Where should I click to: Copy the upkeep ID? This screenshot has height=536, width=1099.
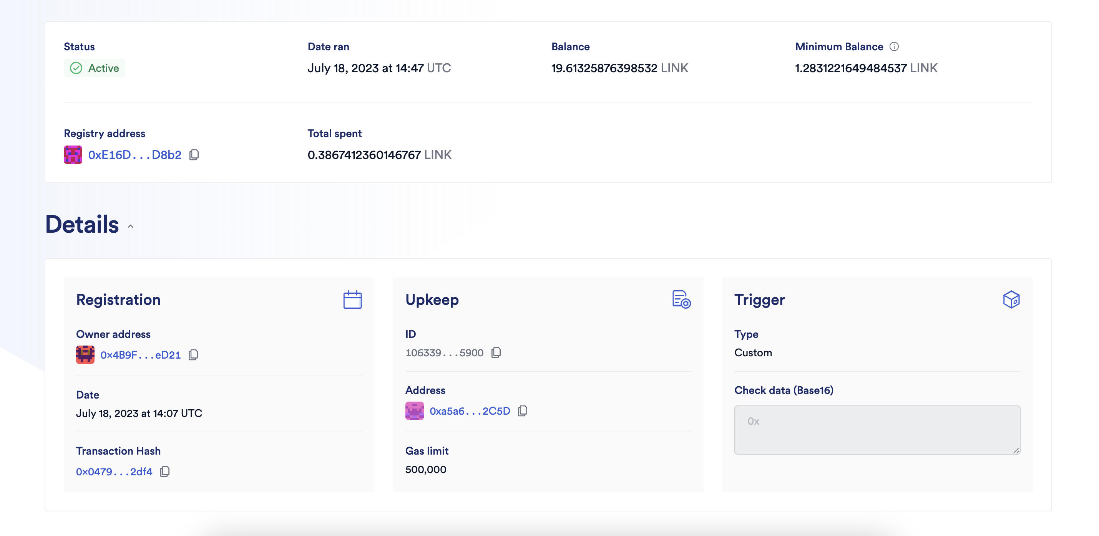tap(496, 352)
